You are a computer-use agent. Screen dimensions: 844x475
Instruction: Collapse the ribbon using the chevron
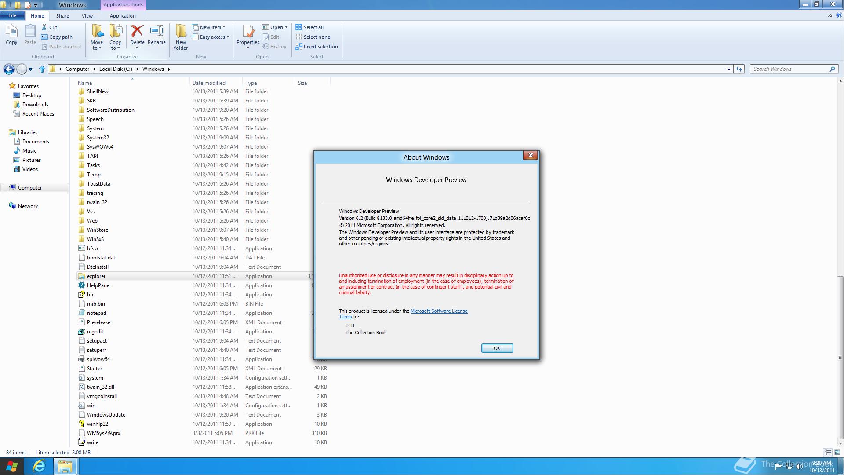click(x=829, y=15)
